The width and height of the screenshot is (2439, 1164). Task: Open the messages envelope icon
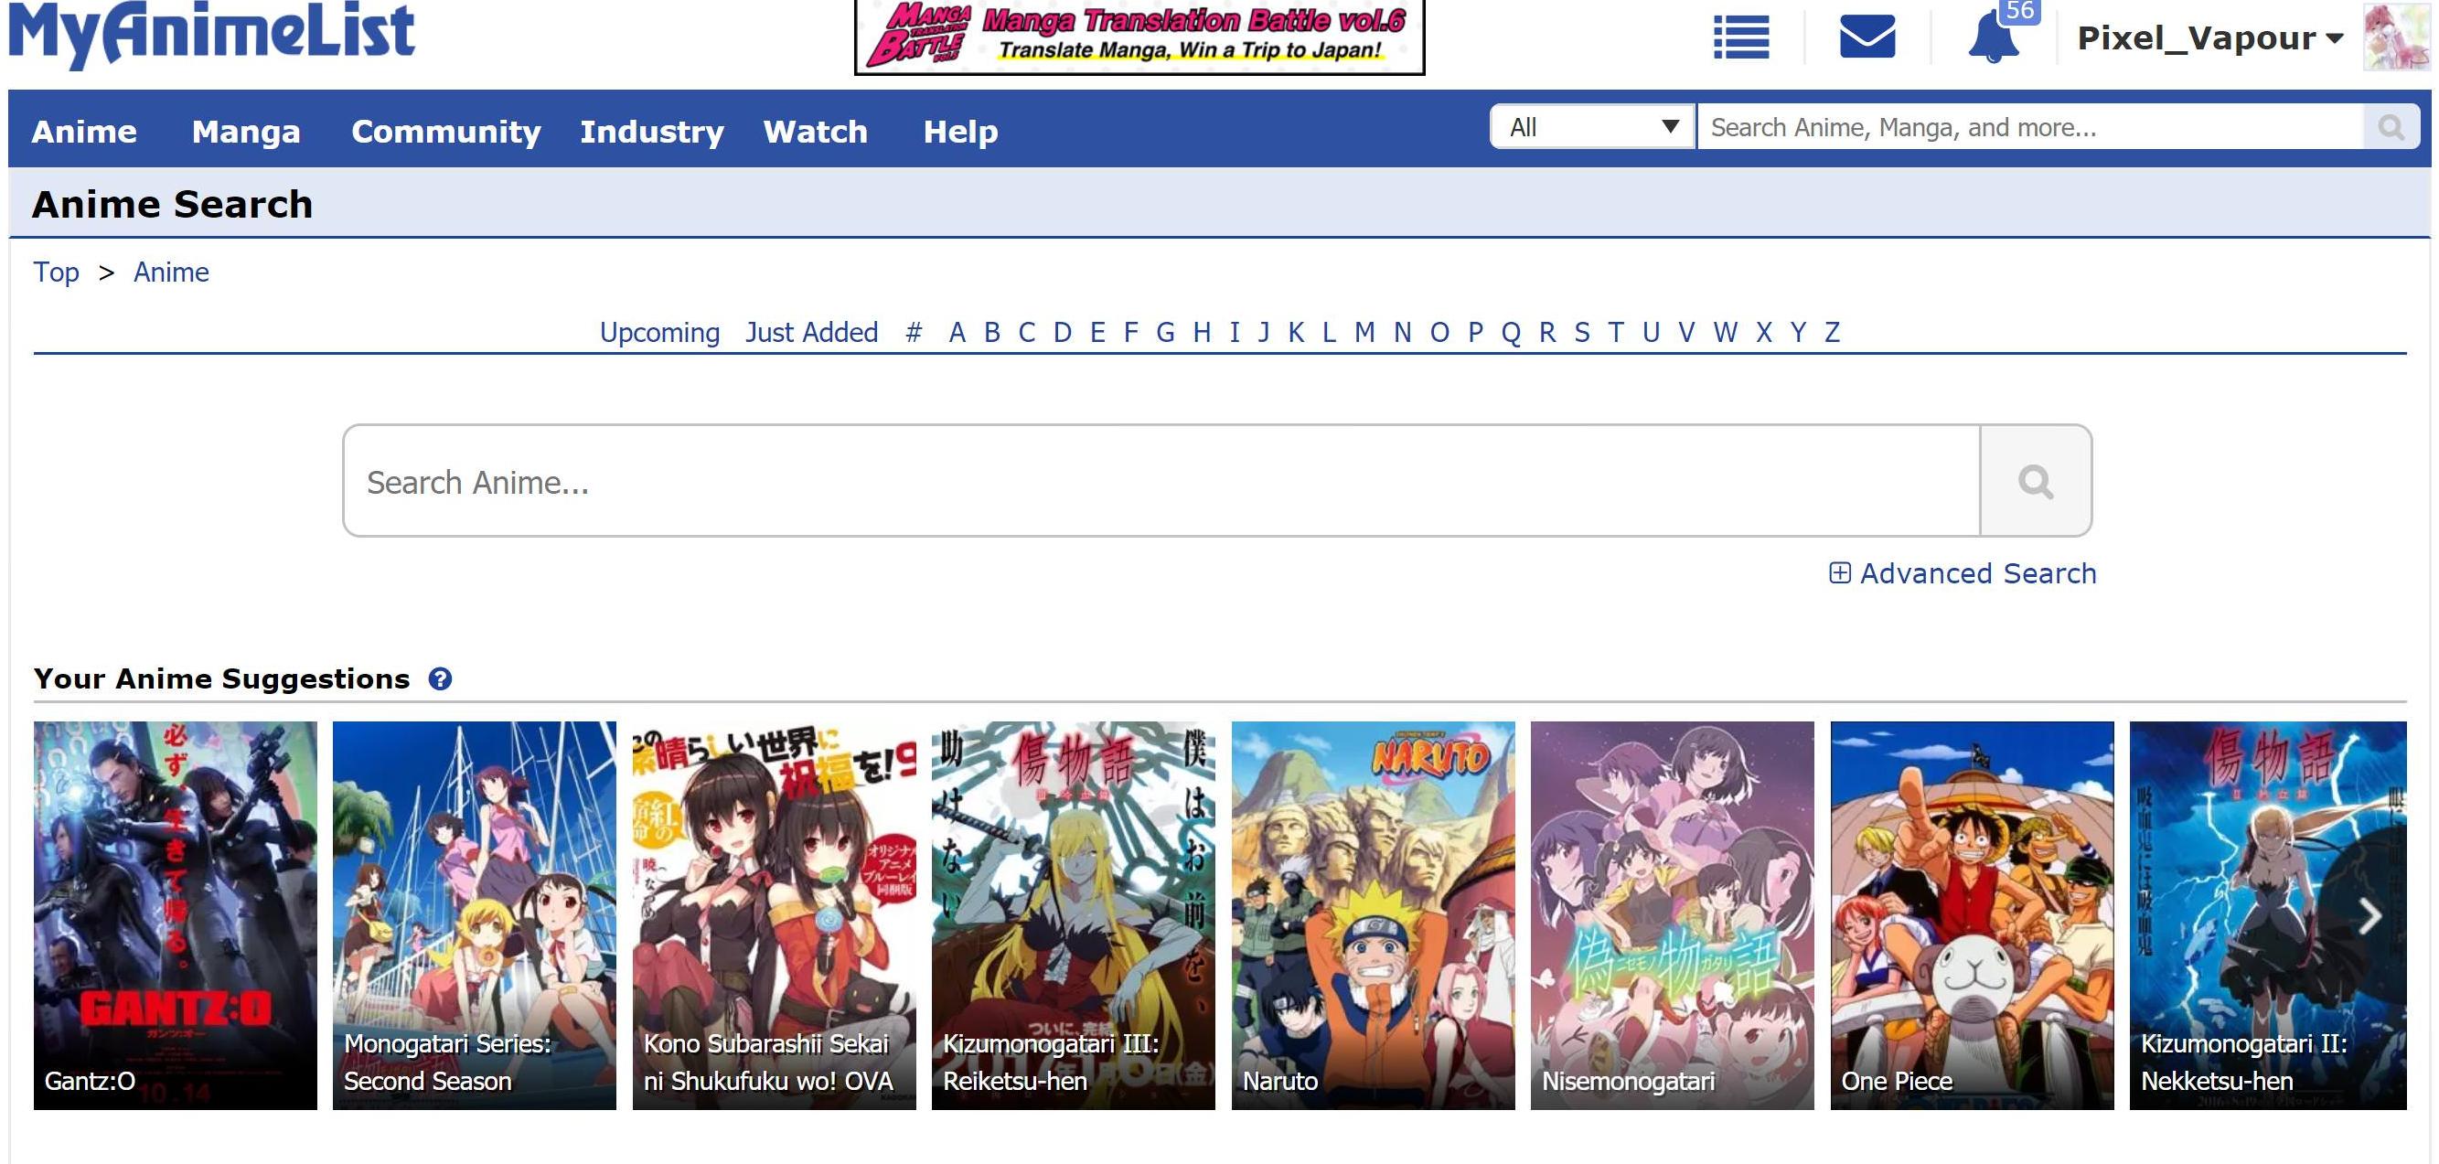click(x=1867, y=37)
